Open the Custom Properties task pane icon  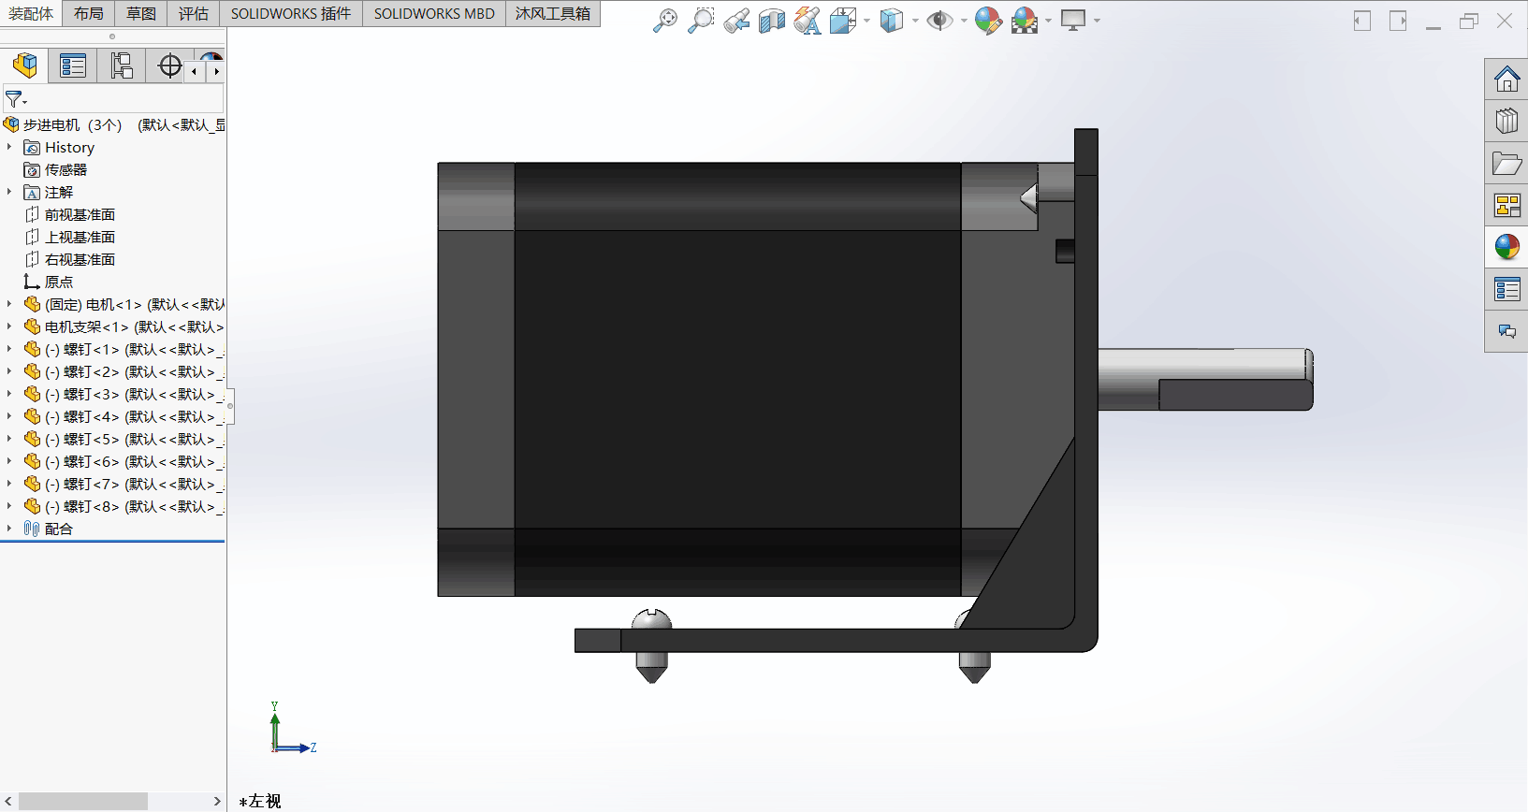click(x=1506, y=289)
